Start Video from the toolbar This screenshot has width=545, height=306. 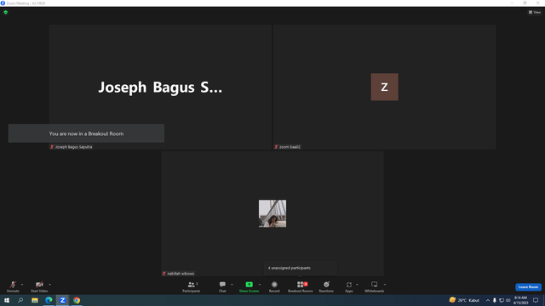[x=39, y=286]
